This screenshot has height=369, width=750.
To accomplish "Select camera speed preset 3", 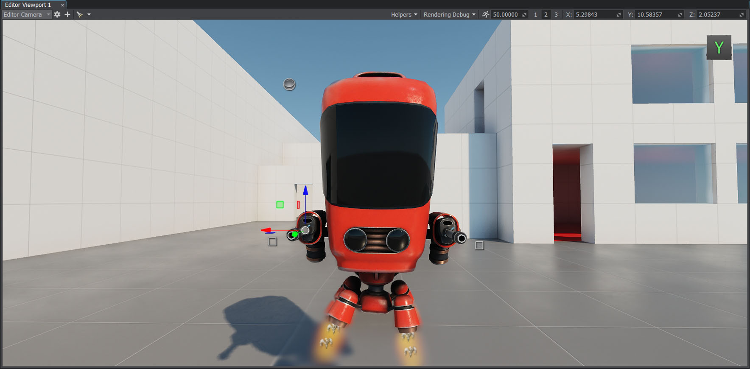I will [556, 14].
